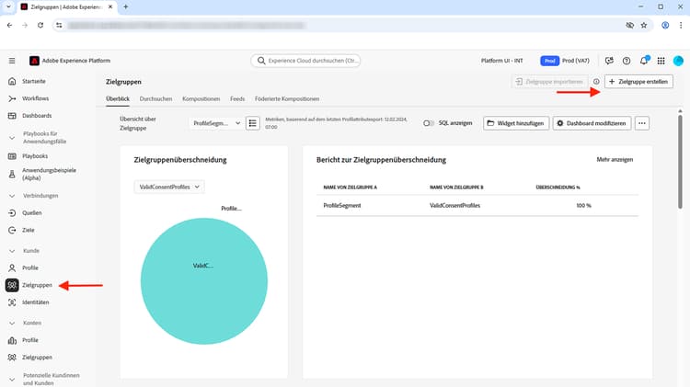Screen dimensions: 690x387
Task: Open Profile under the Konten section
Action: point(30,340)
